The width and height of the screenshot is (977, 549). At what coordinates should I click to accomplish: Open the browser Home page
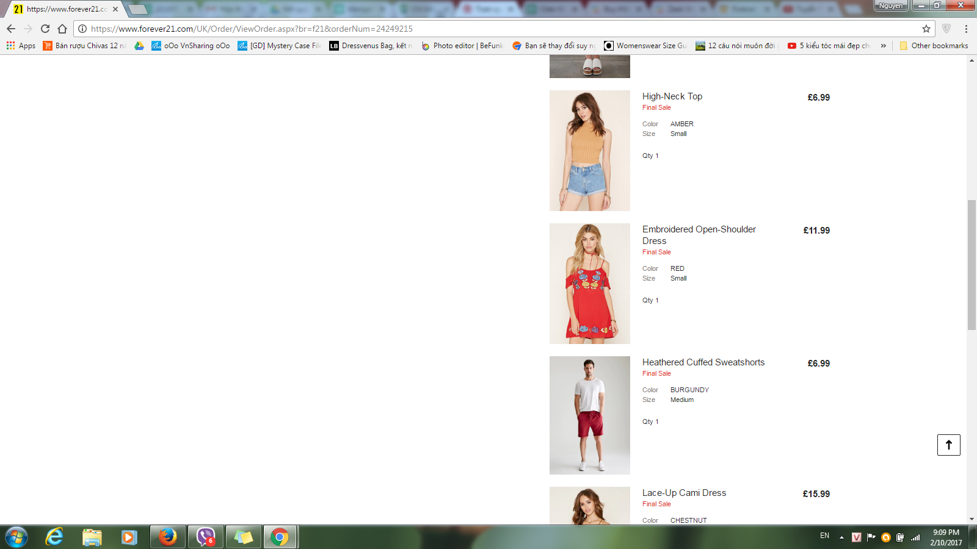click(x=62, y=29)
